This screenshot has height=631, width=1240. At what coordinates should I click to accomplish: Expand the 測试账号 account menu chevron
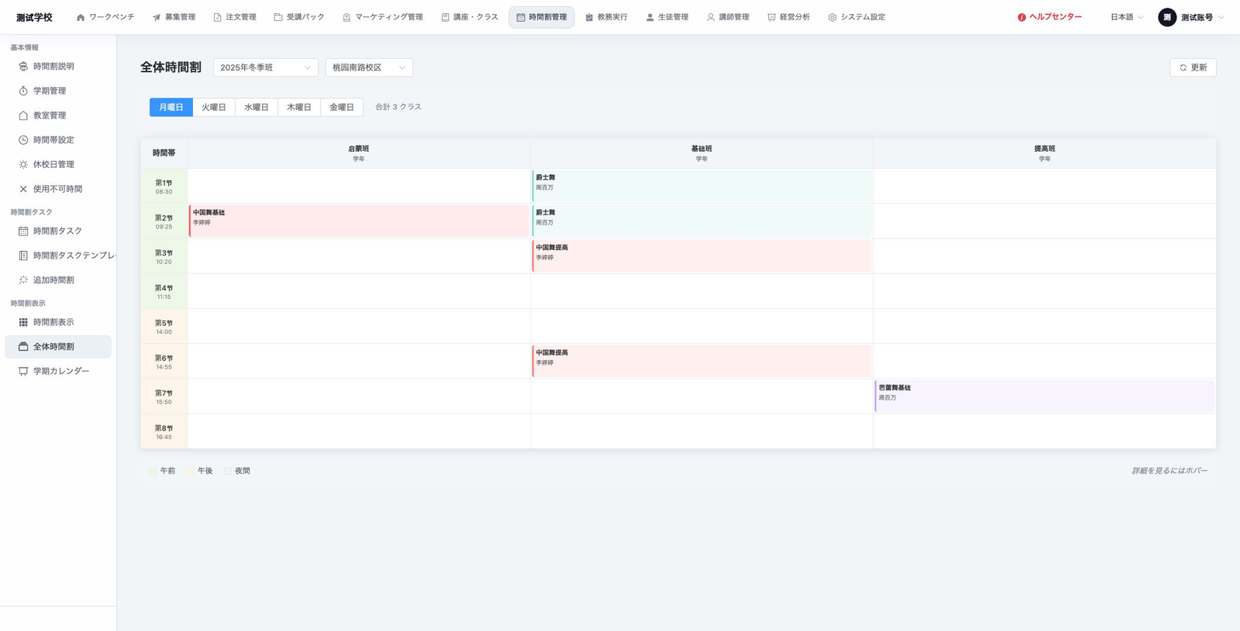[x=1221, y=17]
